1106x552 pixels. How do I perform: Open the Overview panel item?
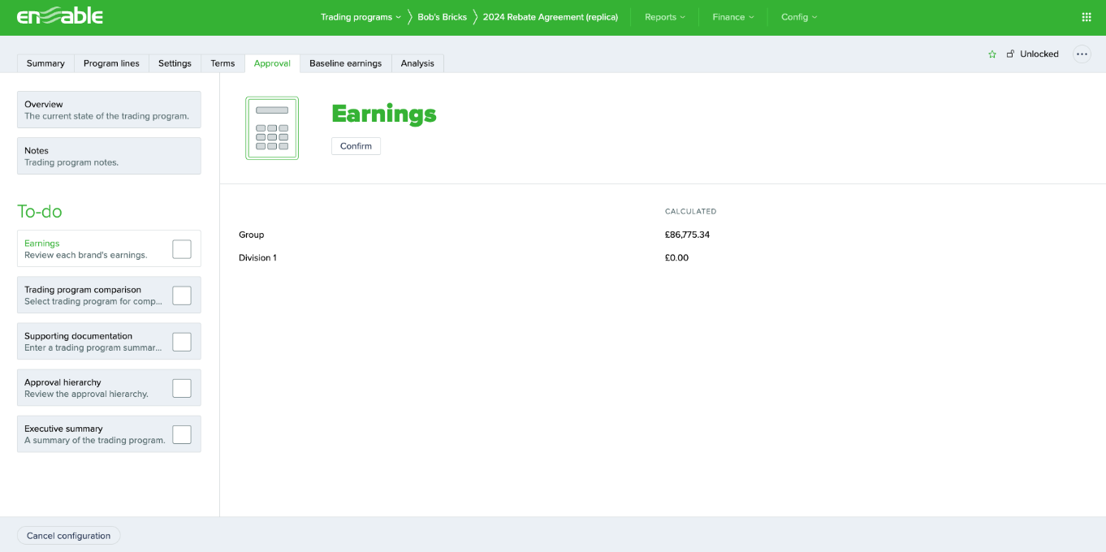pos(109,110)
